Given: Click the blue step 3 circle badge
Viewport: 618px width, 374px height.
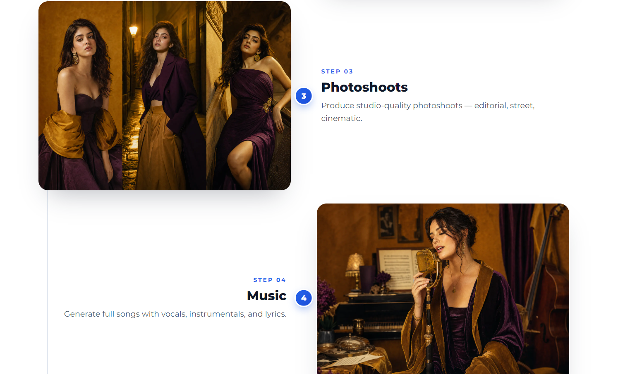Looking at the screenshot, I should coord(304,96).
